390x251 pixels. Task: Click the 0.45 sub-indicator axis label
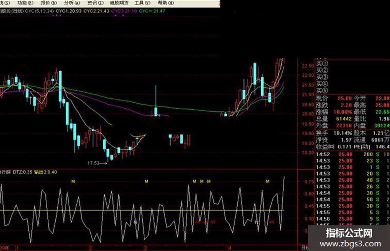coord(309,206)
